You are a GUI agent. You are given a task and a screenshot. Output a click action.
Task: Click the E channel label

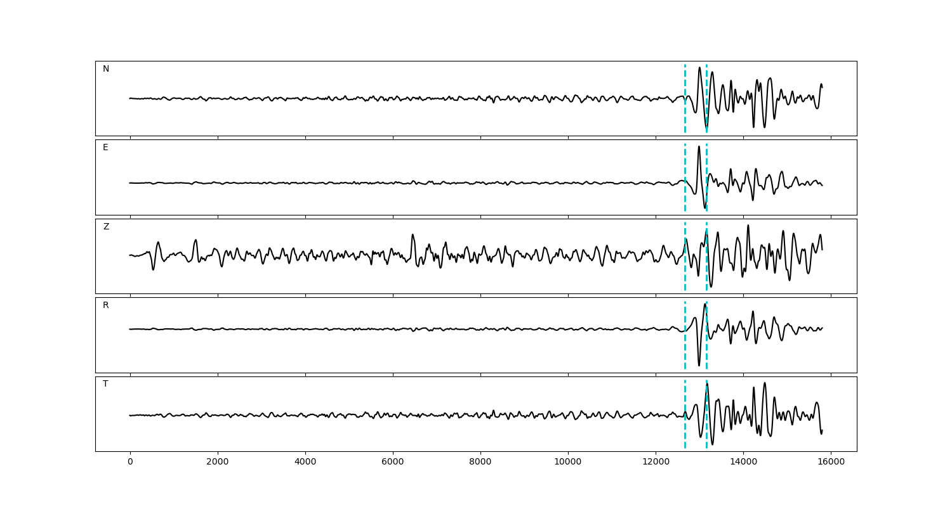click(105, 148)
